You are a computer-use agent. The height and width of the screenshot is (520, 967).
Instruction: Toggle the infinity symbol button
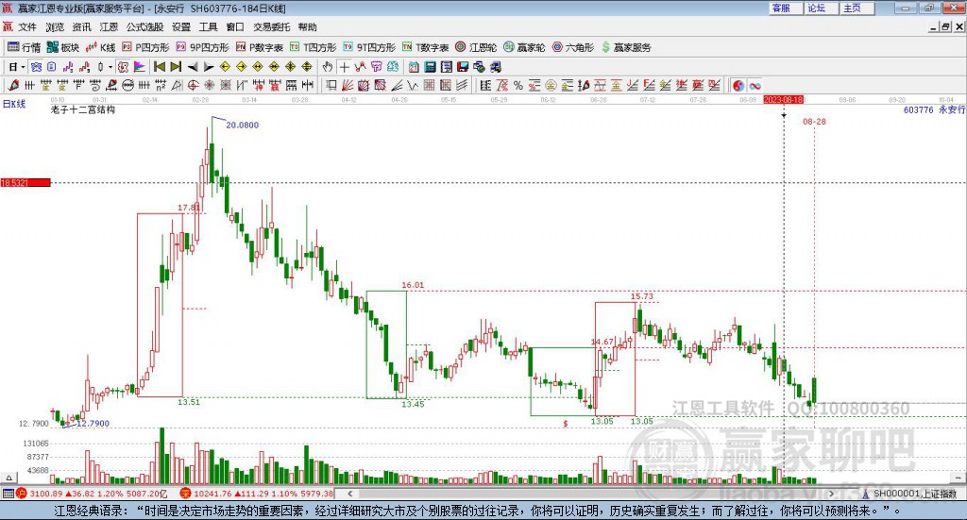coord(755,86)
